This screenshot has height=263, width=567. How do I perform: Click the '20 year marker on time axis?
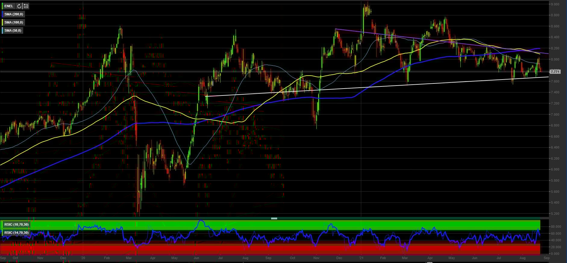pos(83,258)
